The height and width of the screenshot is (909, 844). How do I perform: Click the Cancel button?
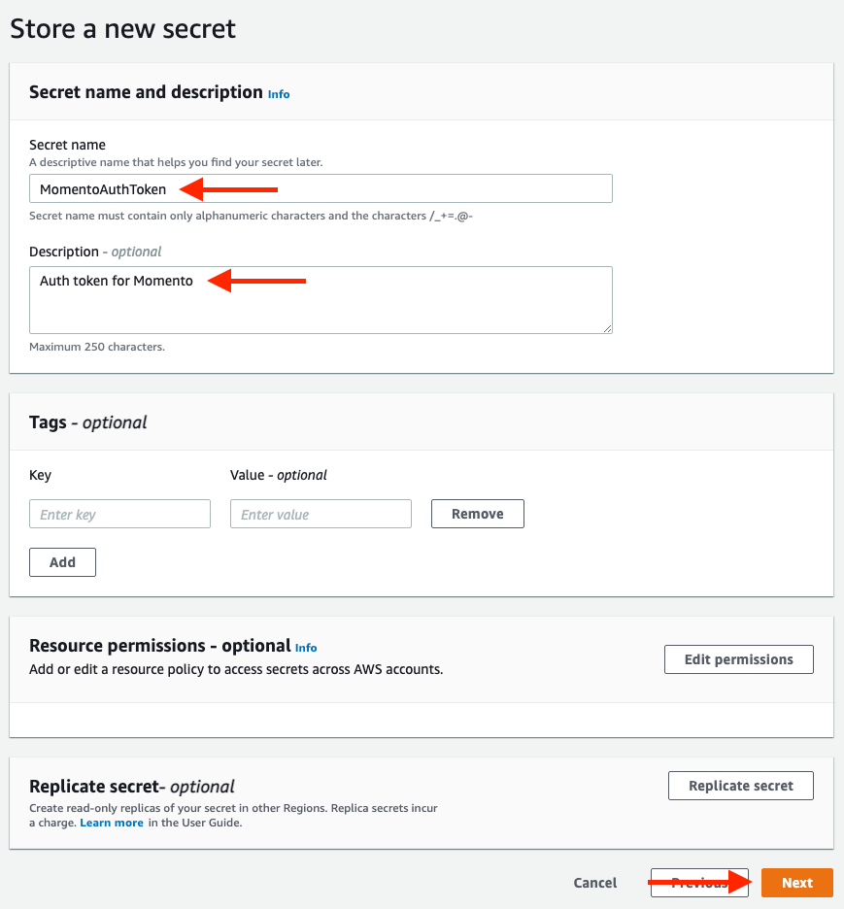[x=594, y=882]
